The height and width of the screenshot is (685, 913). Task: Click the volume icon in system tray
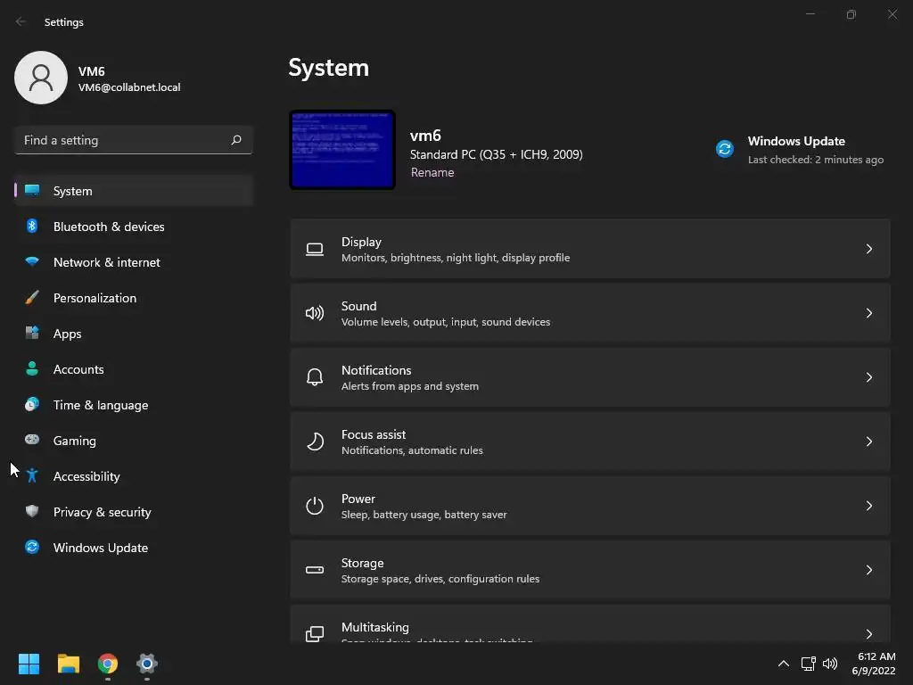pyautogui.click(x=830, y=664)
